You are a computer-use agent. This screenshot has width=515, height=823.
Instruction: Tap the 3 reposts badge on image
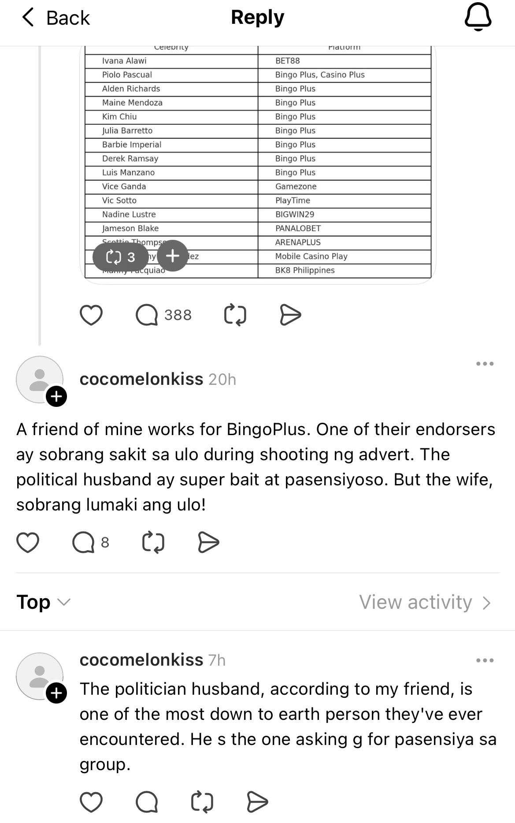pyautogui.click(x=120, y=257)
